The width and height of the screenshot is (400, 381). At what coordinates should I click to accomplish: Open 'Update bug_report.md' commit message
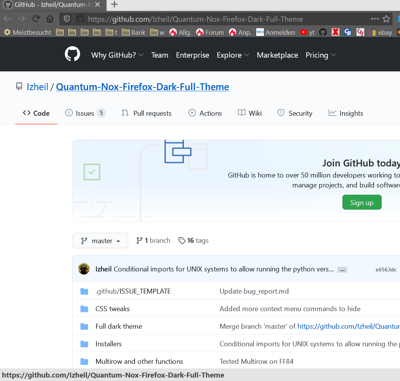pos(254,291)
